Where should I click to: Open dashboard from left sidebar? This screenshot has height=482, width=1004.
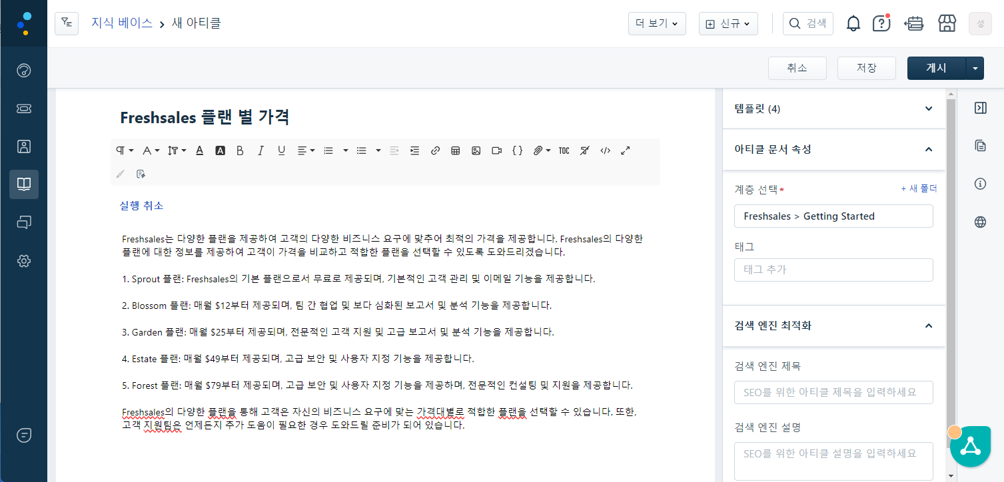[23, 71]
